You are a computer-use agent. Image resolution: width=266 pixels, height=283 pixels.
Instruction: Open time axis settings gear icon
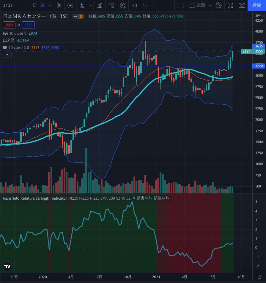point(259,277)
